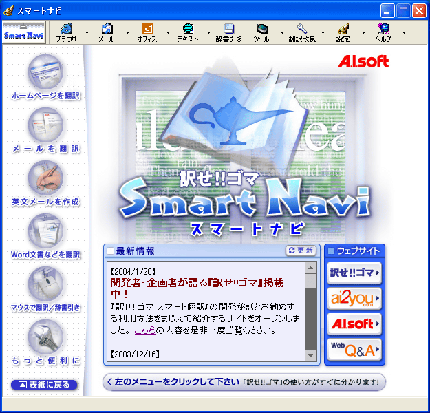Open the A.I.soft website button
430x413 pixels.
(354, 324)
